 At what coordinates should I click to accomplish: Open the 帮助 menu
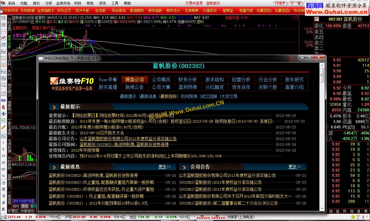[x=127, y=3]
